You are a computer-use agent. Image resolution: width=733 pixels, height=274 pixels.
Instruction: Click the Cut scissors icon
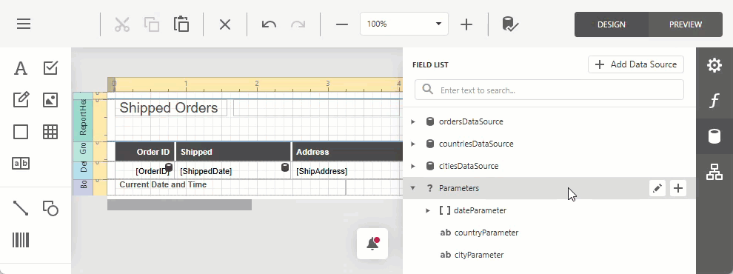pyautogui.click(x=122, y=24)
